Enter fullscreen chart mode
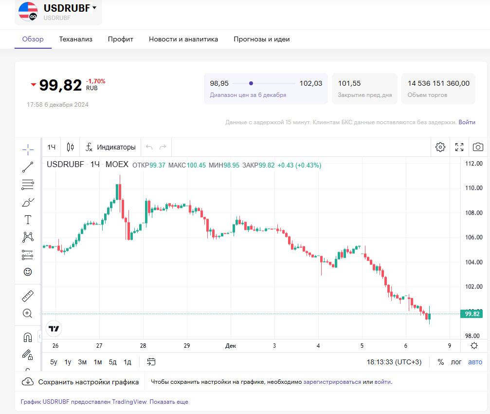The image size is (490, 414). pos(459,147)
